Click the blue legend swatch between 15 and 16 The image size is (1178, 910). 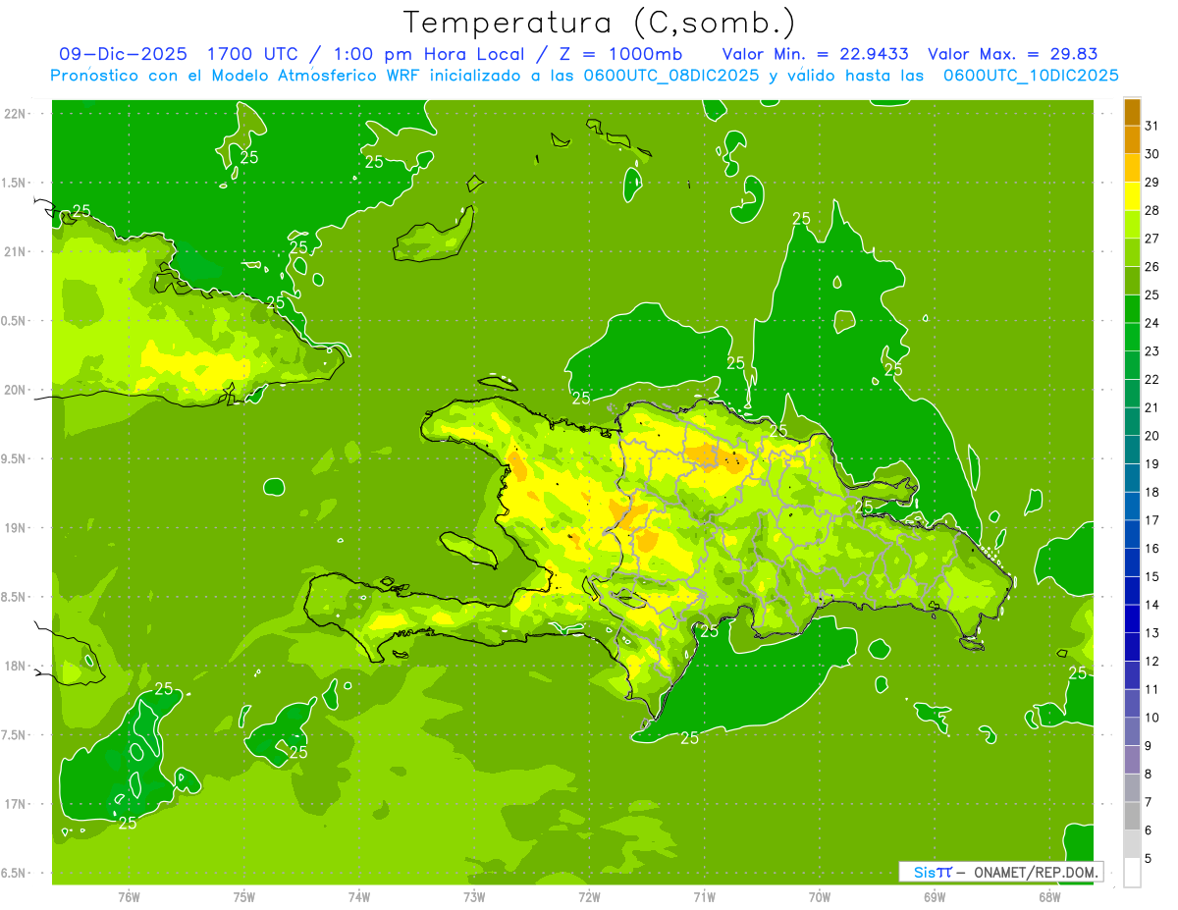pos(1132,562)
